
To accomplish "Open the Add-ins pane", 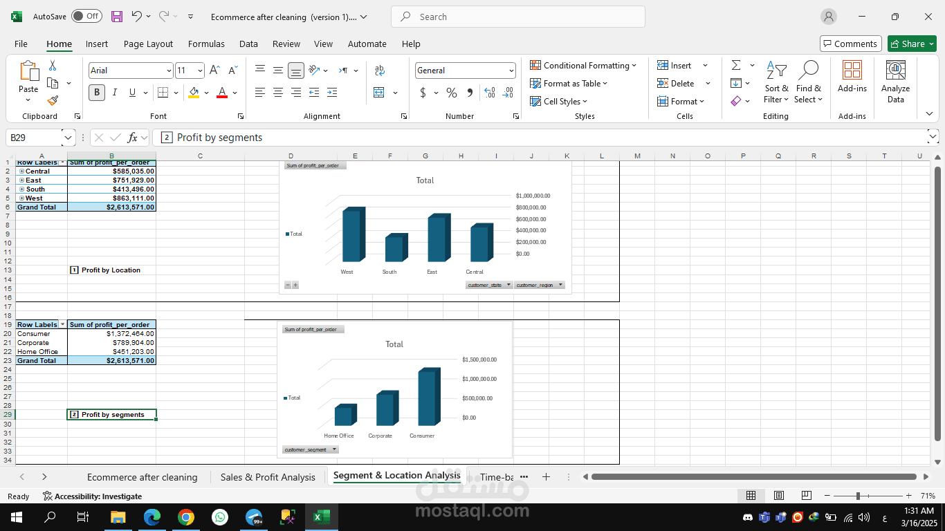I will point(852,77).
